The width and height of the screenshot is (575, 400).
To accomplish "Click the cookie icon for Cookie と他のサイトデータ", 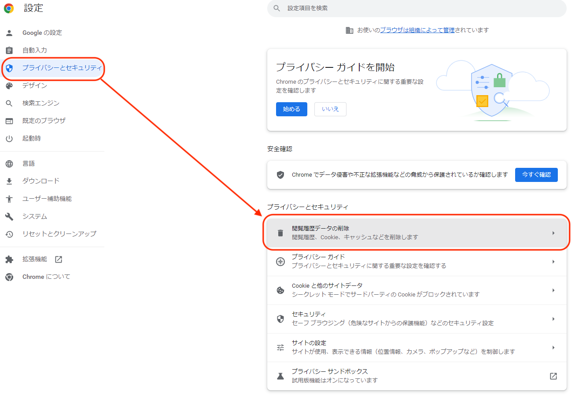I will click(x=280, y=290).
